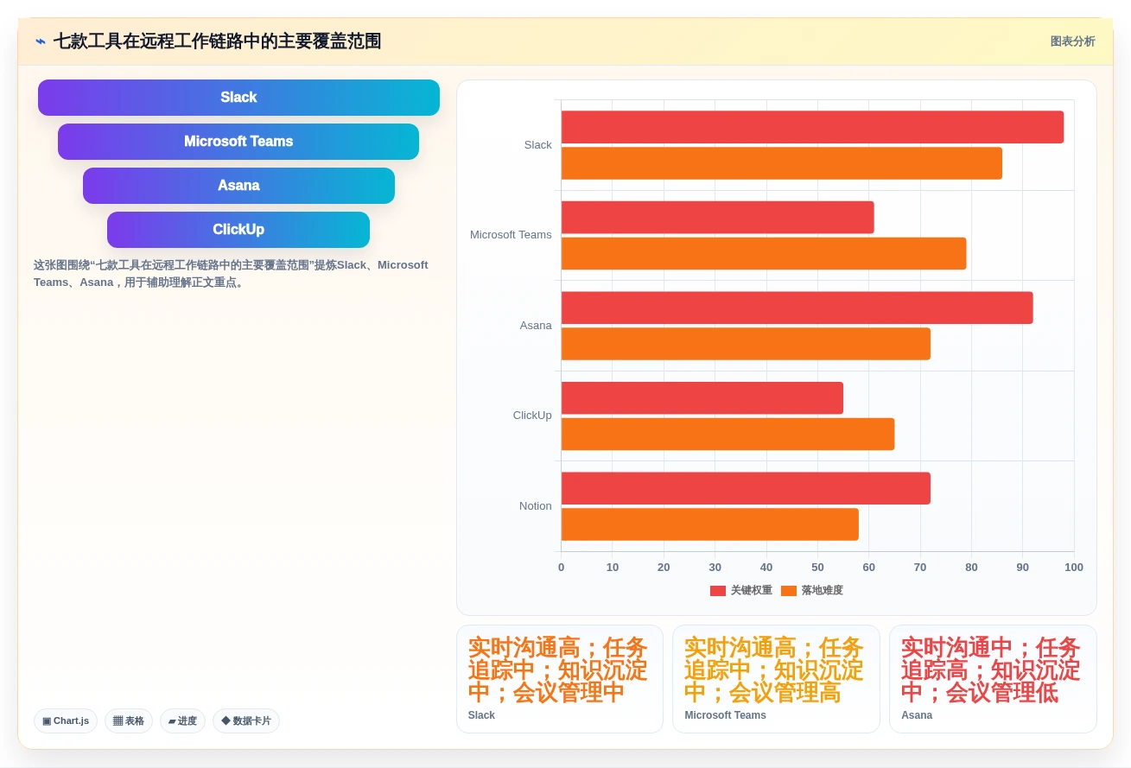Click the 落地难度 legend text

(x=823, y=591)
